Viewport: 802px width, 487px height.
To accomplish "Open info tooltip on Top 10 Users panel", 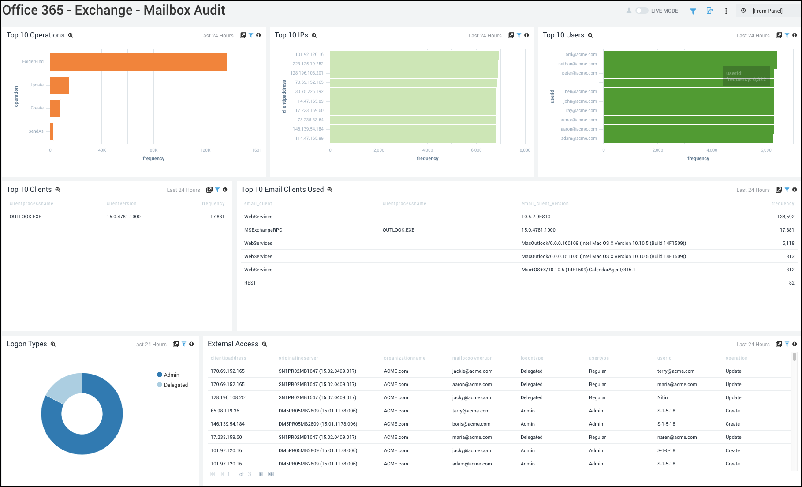I will [795, 35].
